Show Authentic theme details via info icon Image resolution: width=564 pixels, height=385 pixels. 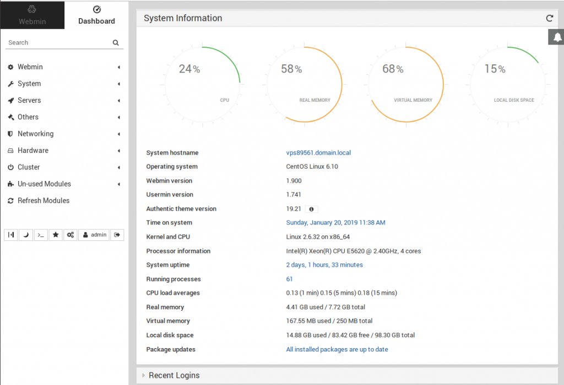[x=311, y=209]
